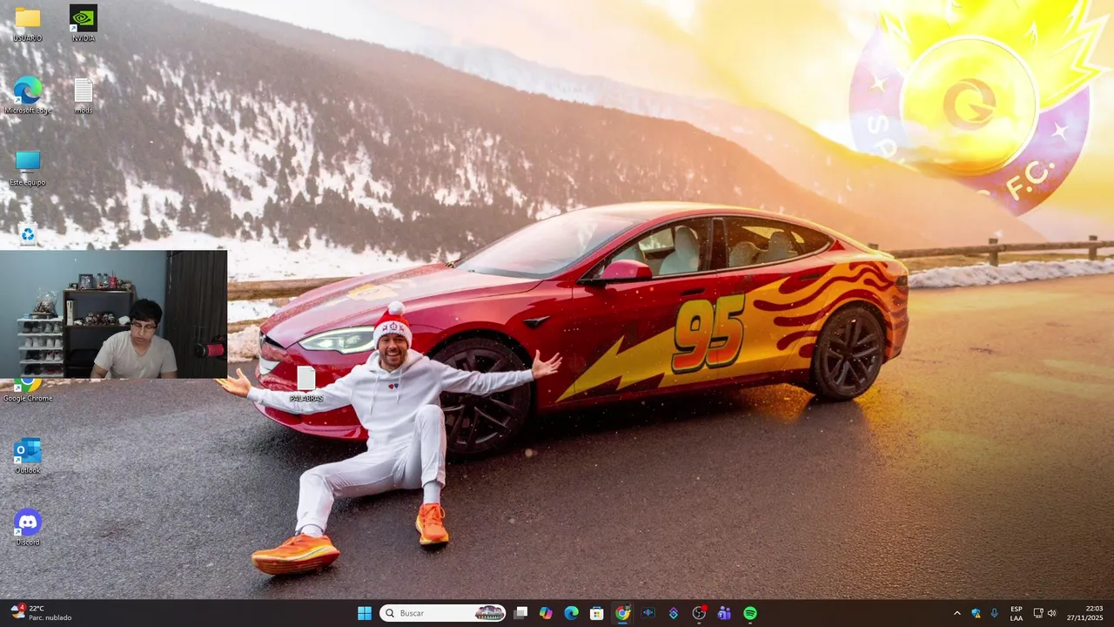Click the Buscar taskbar search box

coord(443,613)
